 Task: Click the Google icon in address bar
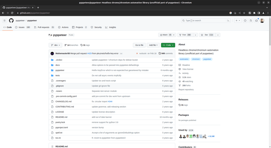231,13
